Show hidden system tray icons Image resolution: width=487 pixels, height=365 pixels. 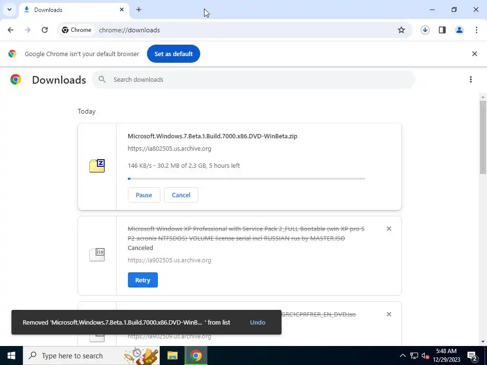[402, 355]
